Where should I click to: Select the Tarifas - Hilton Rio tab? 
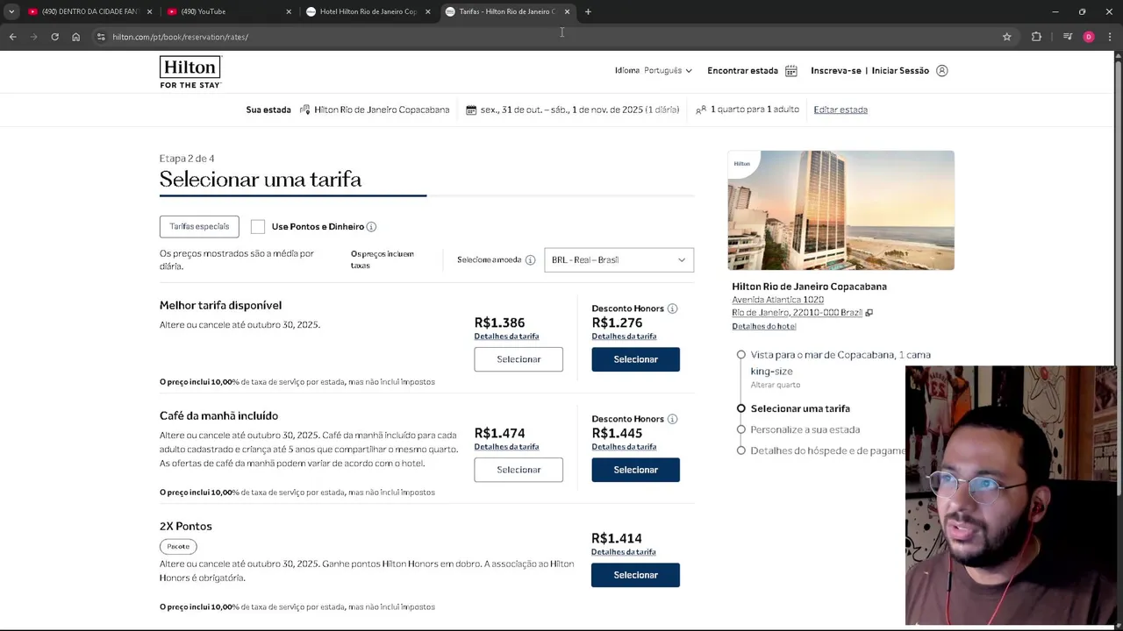click(x=507, y=11)
